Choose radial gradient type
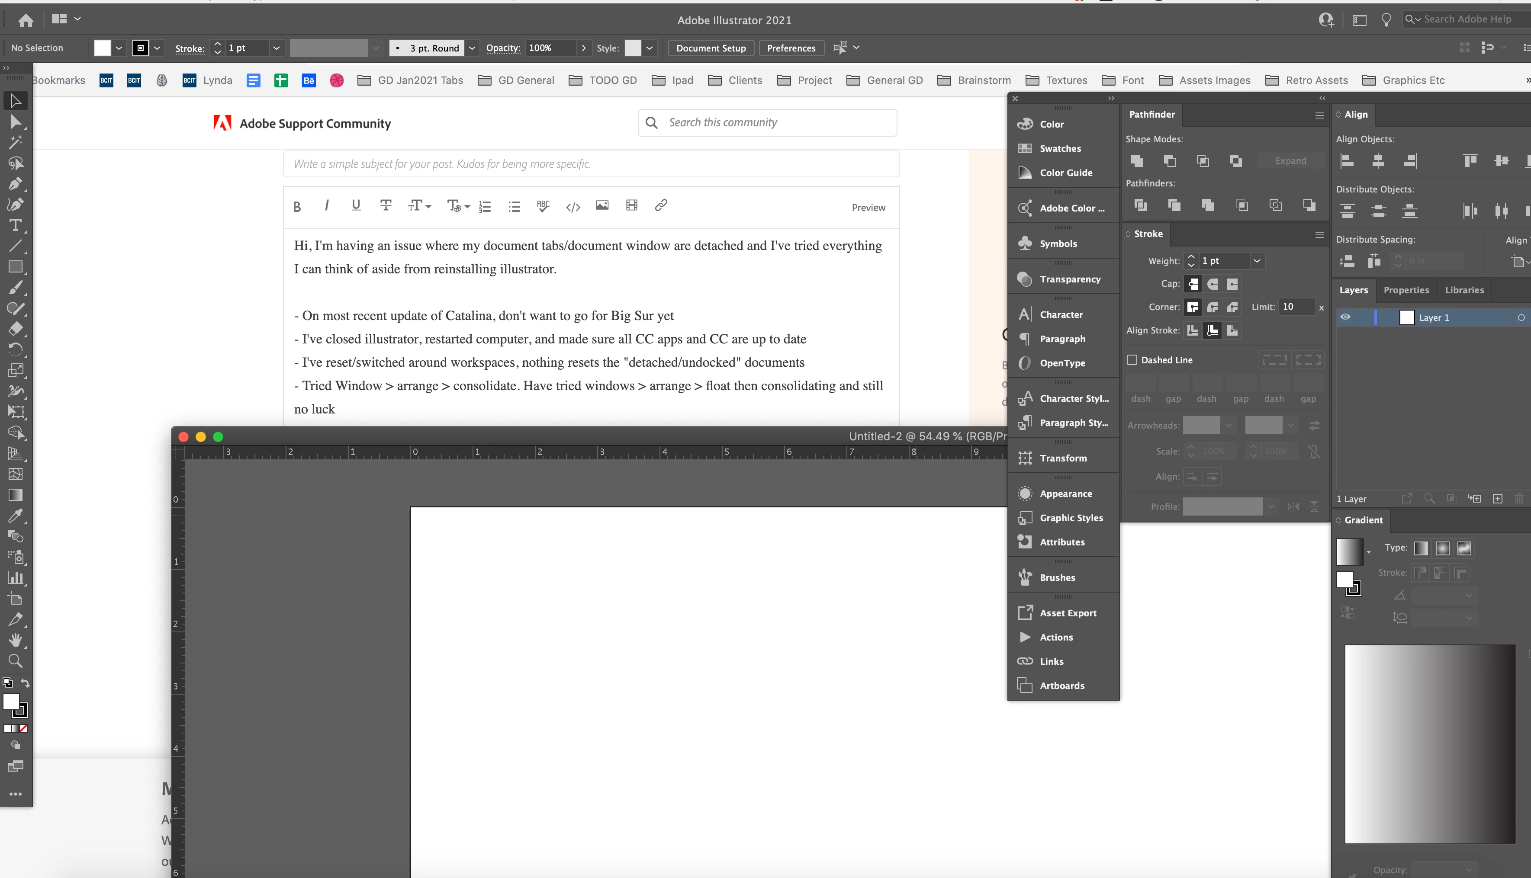This screenshot has width=1531, height=878. [x=1442, y=548]
